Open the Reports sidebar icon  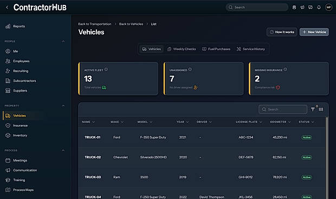pyautogui.click(x=8, y=26)
